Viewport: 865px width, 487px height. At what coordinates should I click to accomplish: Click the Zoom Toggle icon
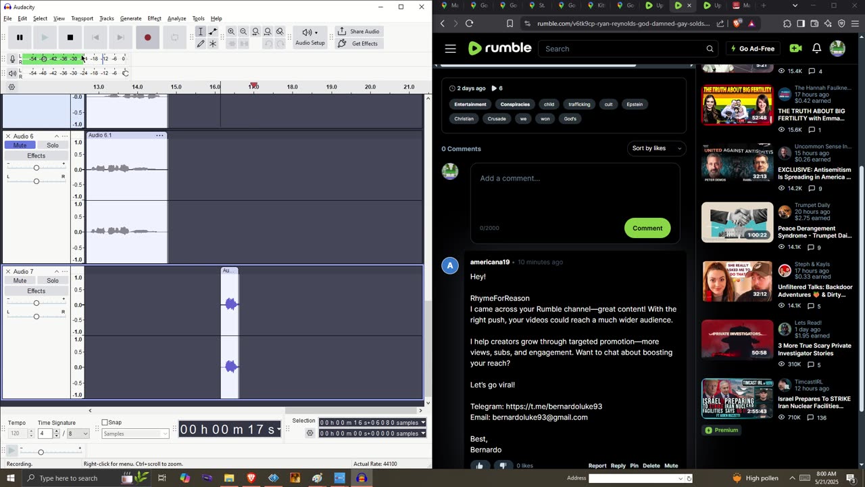tap(280, 32)
